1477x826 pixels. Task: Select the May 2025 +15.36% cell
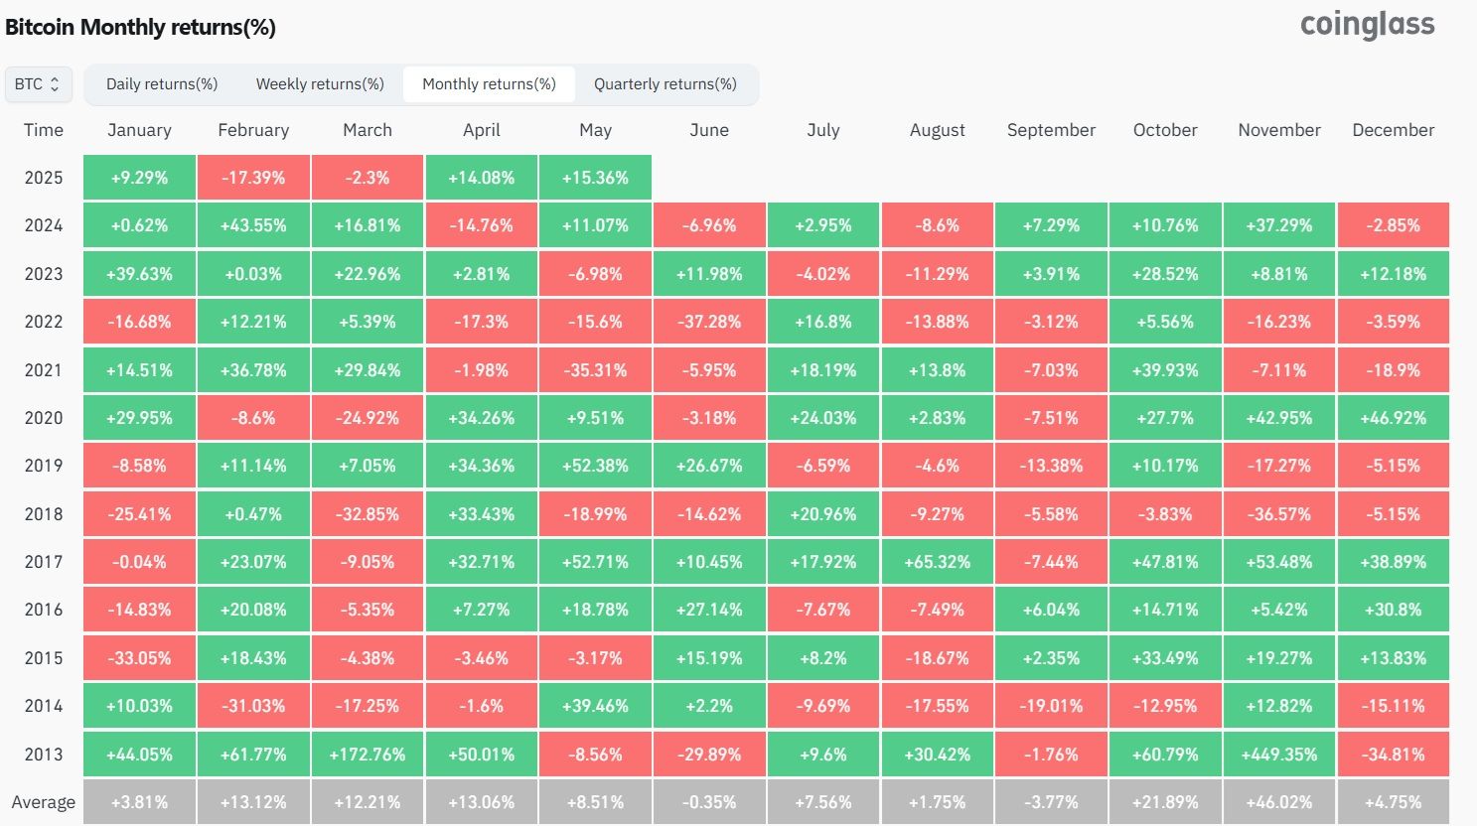595,178
